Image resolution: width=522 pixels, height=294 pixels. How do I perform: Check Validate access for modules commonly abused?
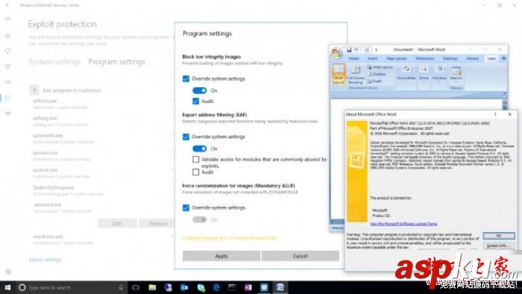pyautogui.click(x=195, y=159)
